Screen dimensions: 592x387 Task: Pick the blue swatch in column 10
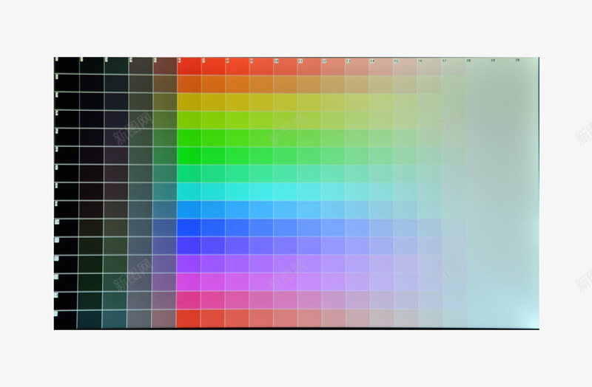coord(286,227)
